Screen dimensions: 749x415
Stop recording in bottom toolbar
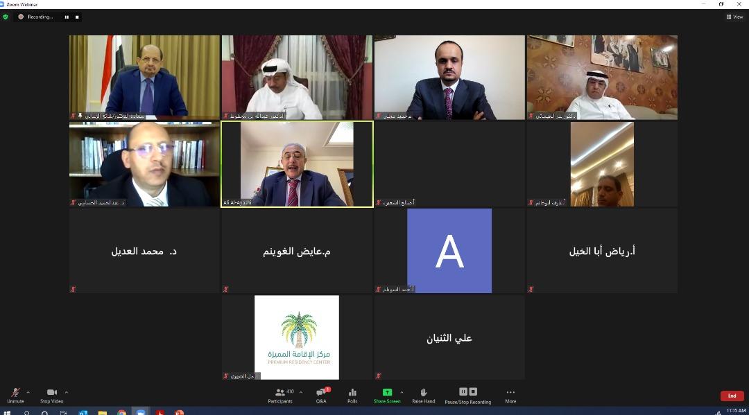point(473,391)
